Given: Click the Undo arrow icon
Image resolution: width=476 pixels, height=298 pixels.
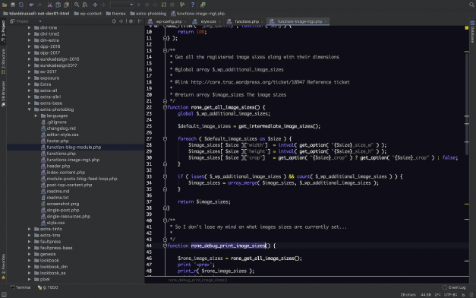Looking at the screenshot, I should tap(31, 5).
